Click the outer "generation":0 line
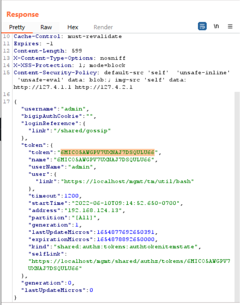The image size is (240, 305). click(x=48, y=283)
